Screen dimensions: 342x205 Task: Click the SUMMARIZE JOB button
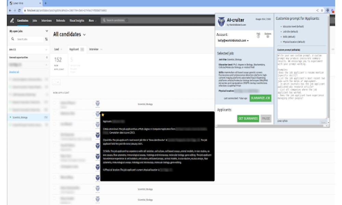(x=260, y=98)
